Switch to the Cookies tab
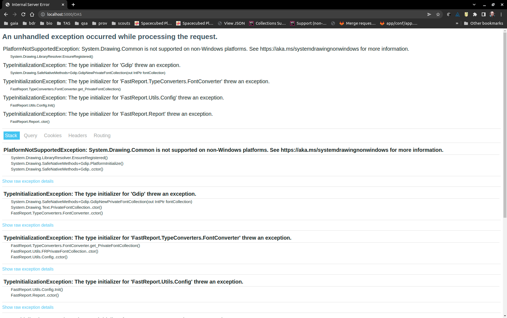Screen dimensions: 507x318 pyautogui.click(x=53, y=136)
